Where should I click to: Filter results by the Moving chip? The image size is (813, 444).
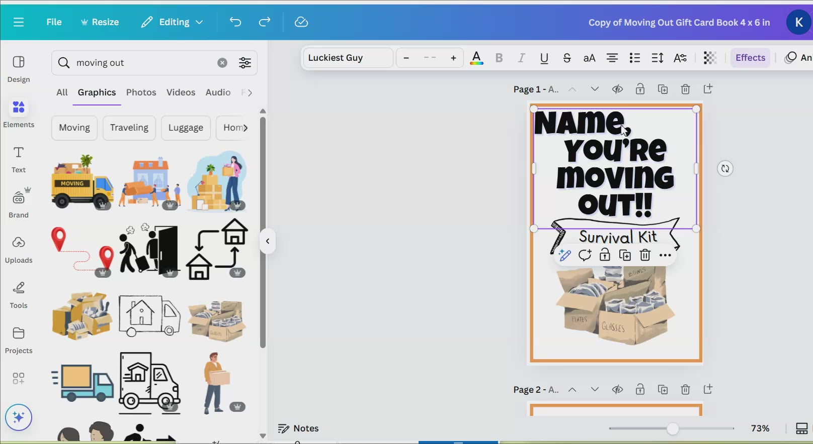[74, 128]
